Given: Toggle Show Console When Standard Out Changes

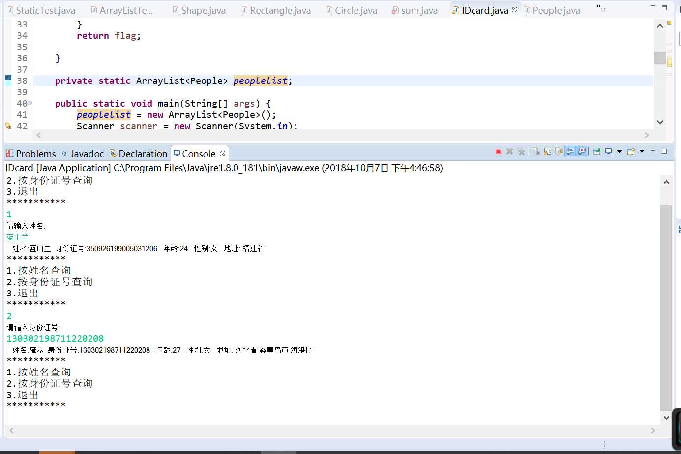Looking at the screenshot, I should point(570,152).
